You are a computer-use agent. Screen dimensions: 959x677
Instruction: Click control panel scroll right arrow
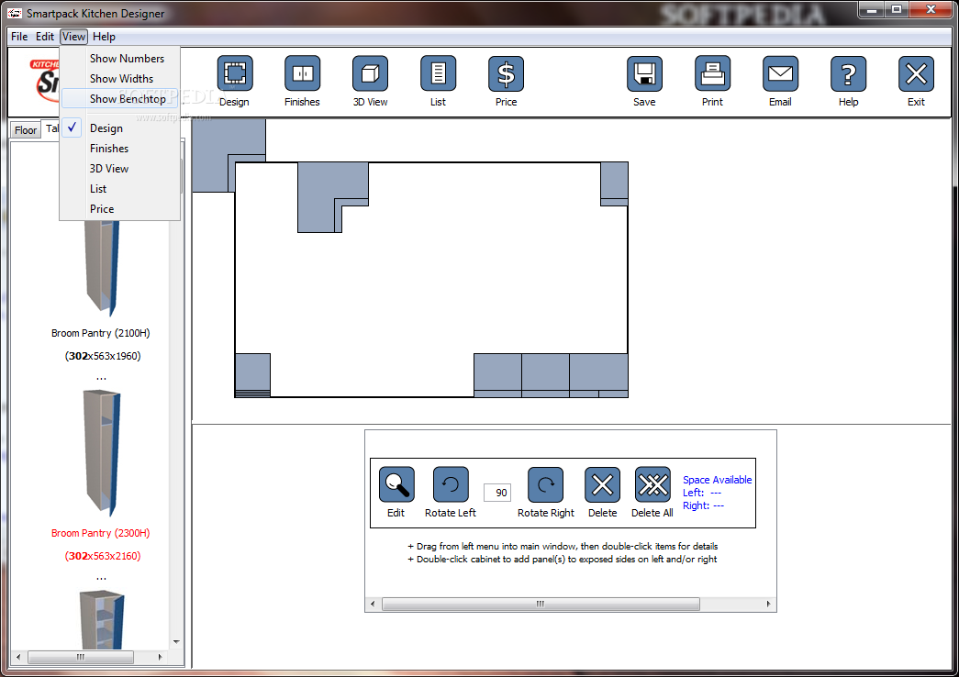(x=769, y=604)
